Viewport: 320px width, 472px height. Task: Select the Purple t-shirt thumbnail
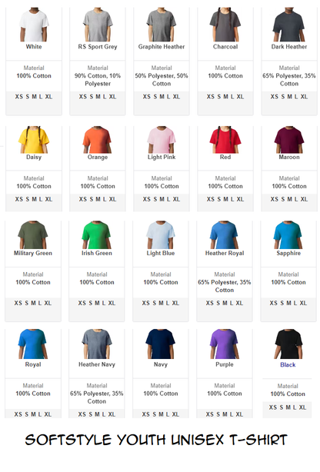(224, 344)
